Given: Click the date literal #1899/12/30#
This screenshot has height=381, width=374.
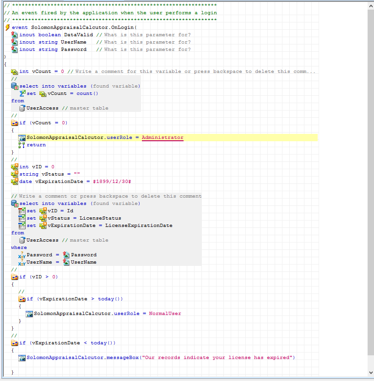Looking at the screenshot, I should 112,182.
